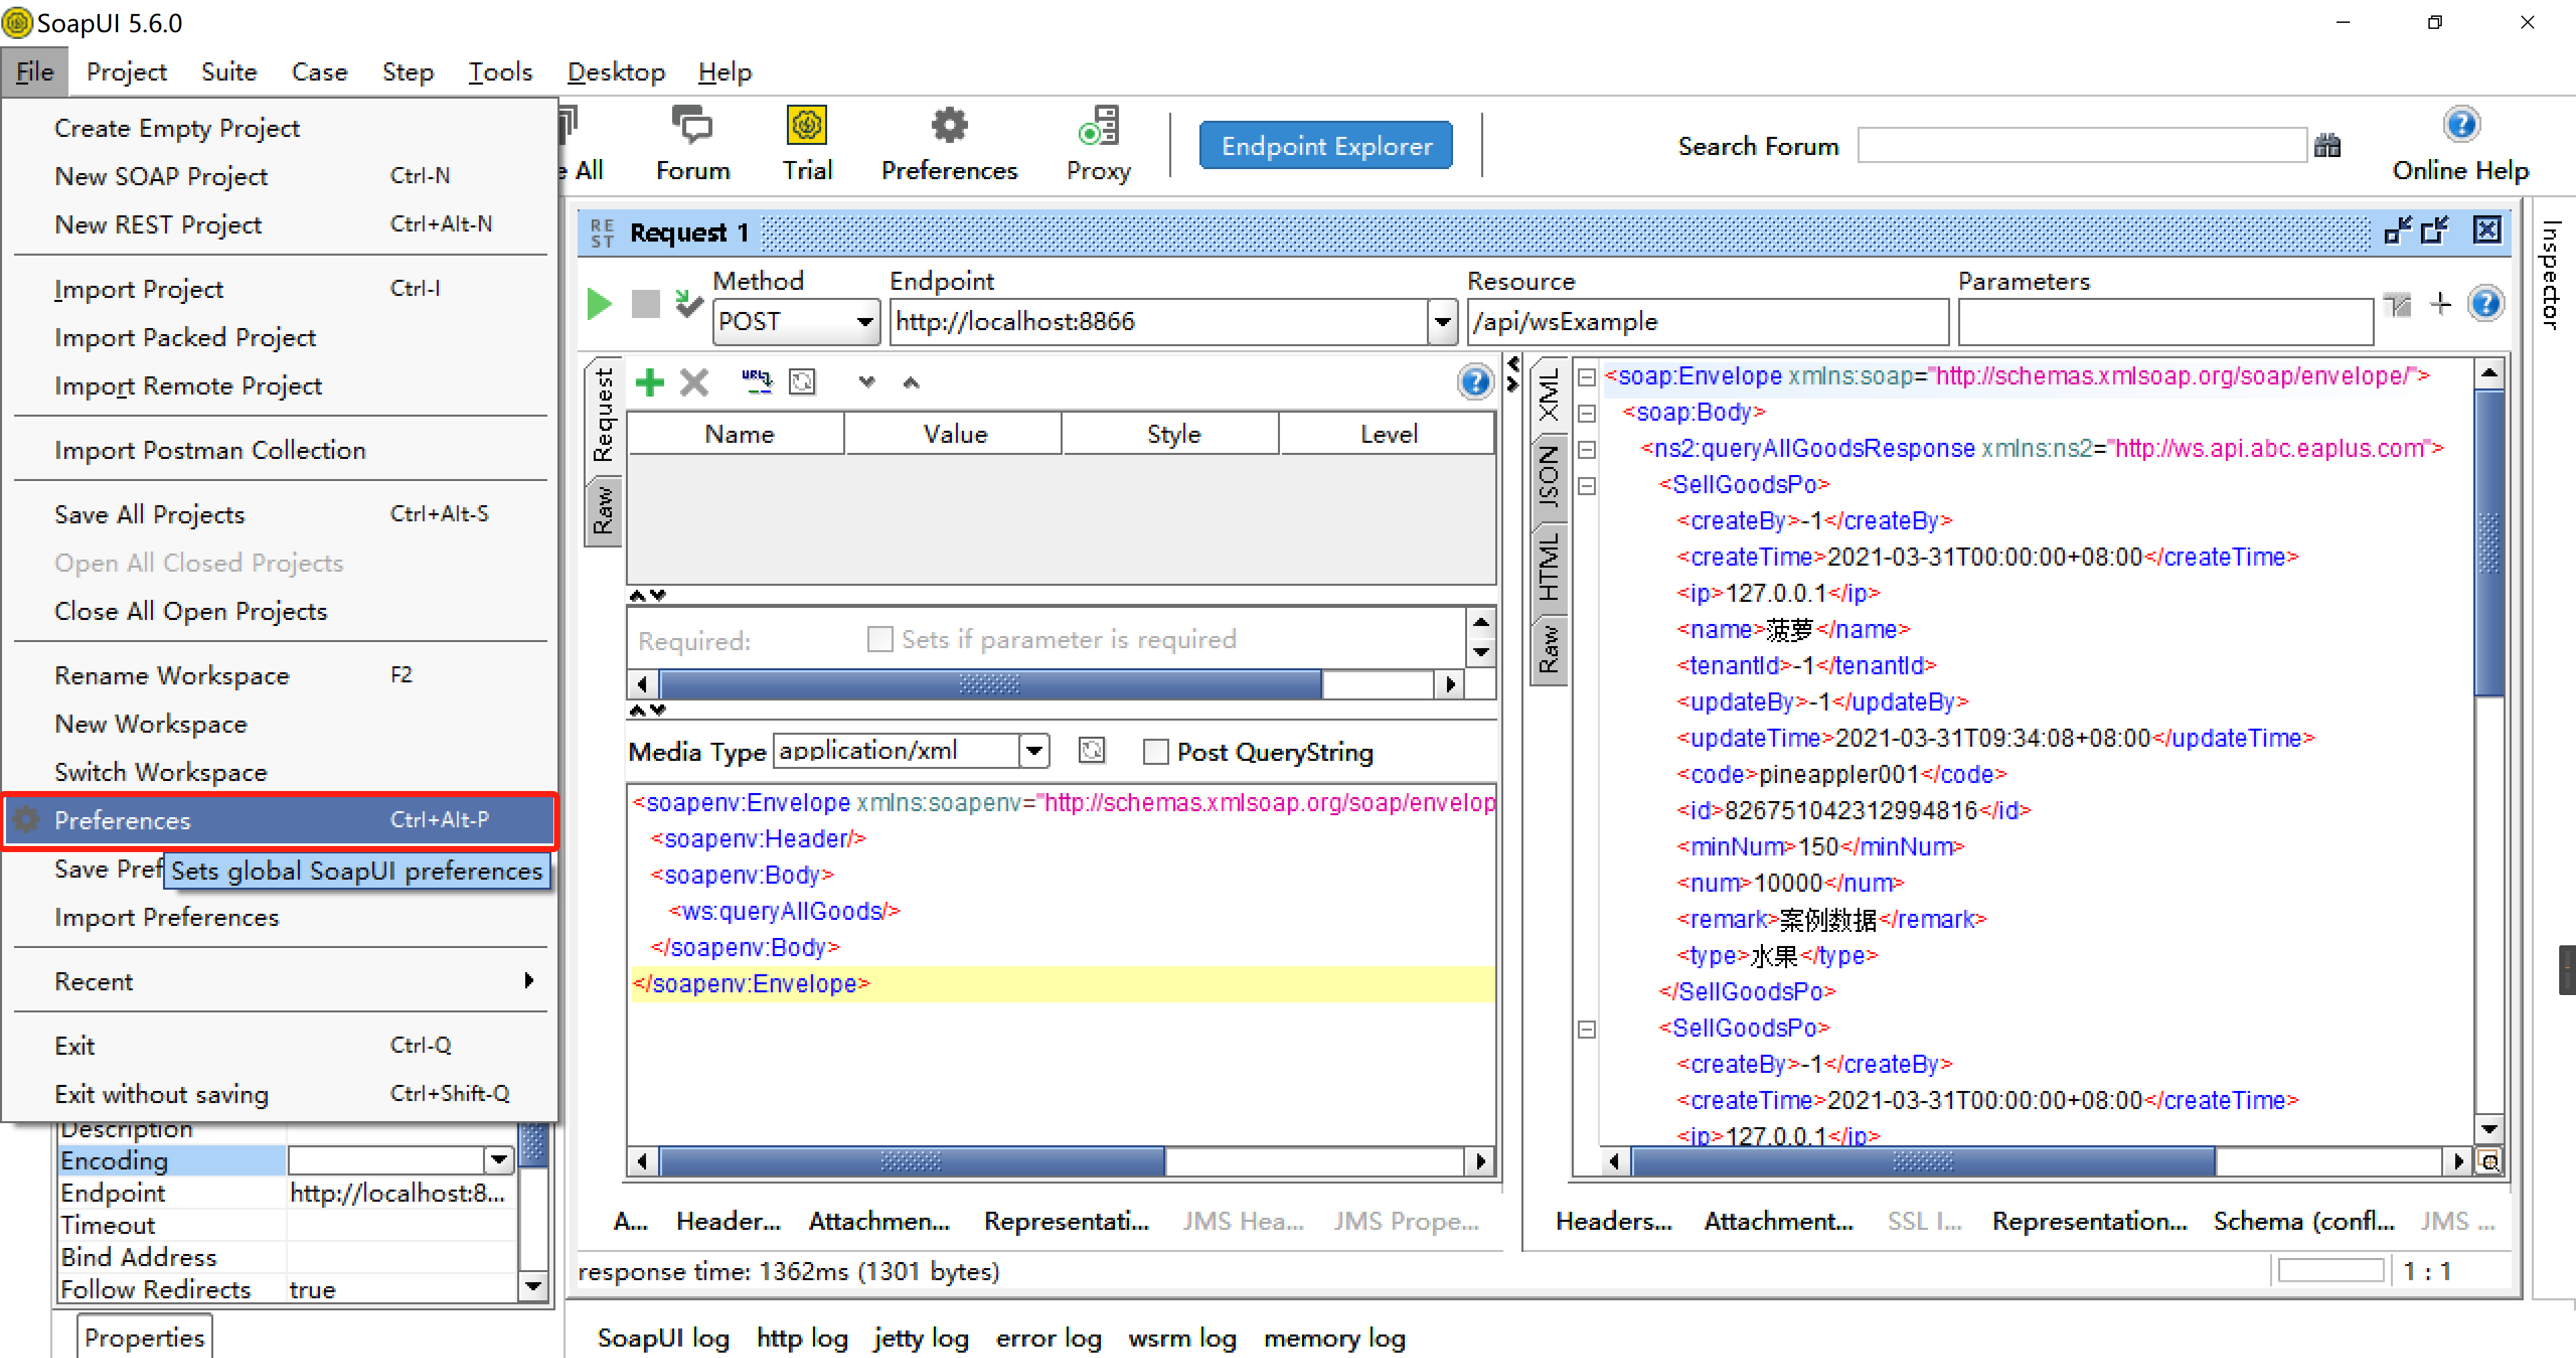The height and width of the screenshot is (1358, 2576).
Task: Open the Method POST dropdown
Action: coord(865,322)
